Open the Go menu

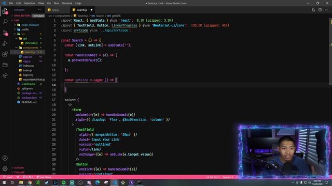pyautogui.click(x=49, y=3)
